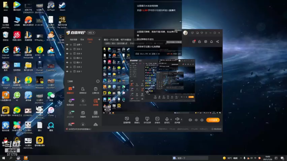Open the Steam desktop shortcut
Viewport: 287px width, 161px height.
click(x=62, y=6)
